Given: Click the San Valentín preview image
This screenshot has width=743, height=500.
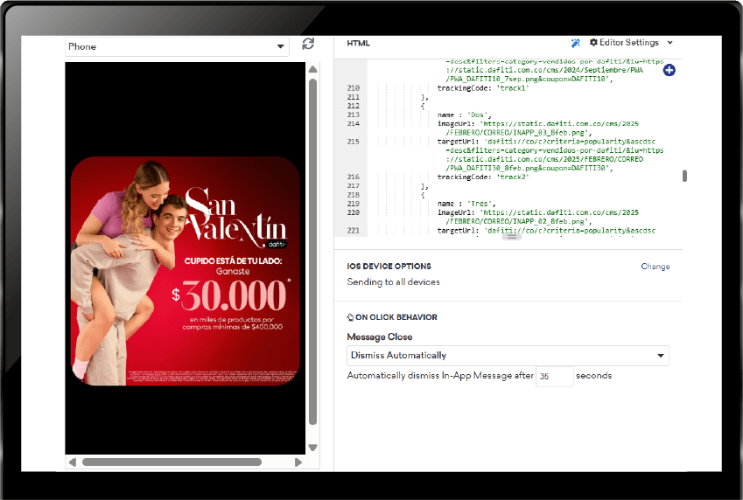Looking at the screenshot, I should point(186,271).
